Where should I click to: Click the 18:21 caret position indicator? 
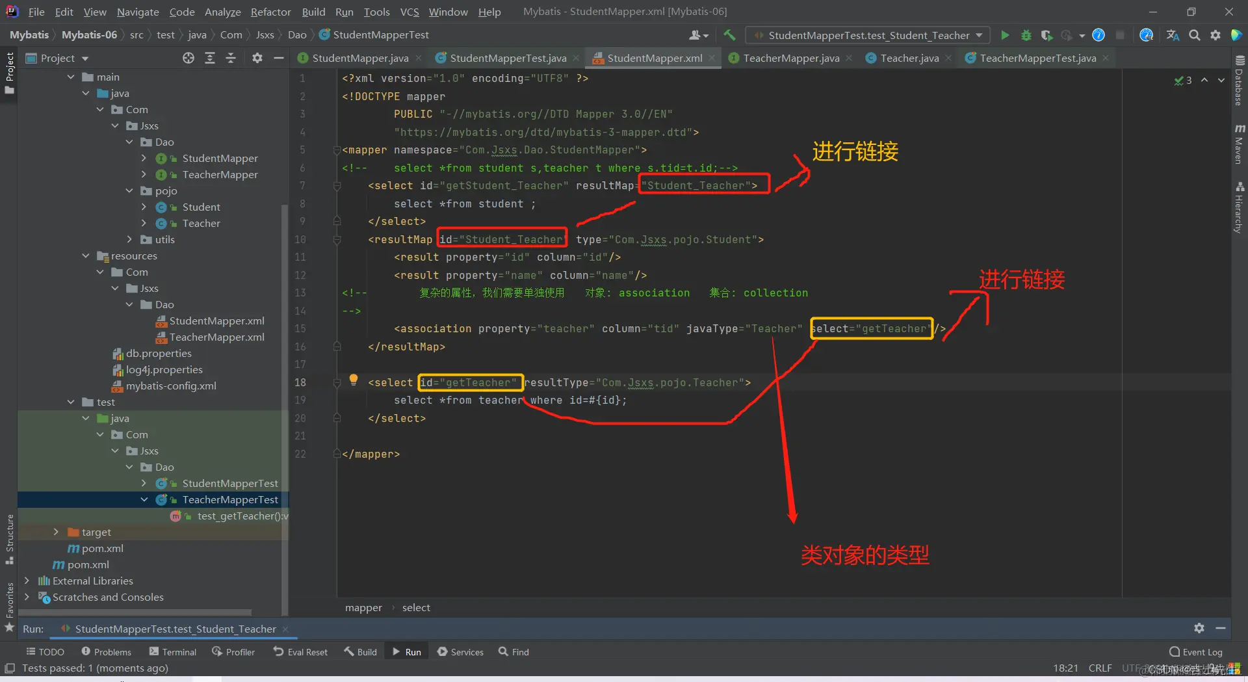click(1065, 668)
